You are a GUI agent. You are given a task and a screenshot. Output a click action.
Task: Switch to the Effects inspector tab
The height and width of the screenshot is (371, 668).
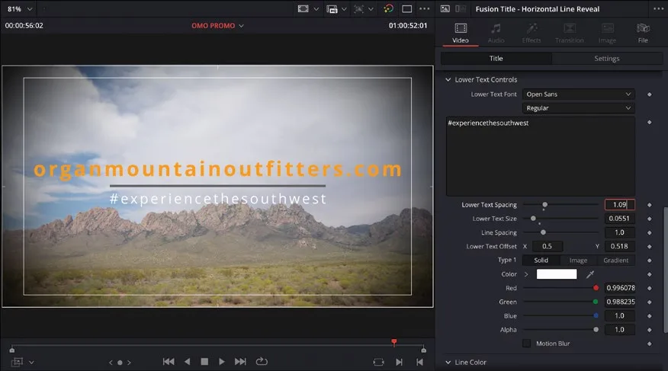[532, 34]
